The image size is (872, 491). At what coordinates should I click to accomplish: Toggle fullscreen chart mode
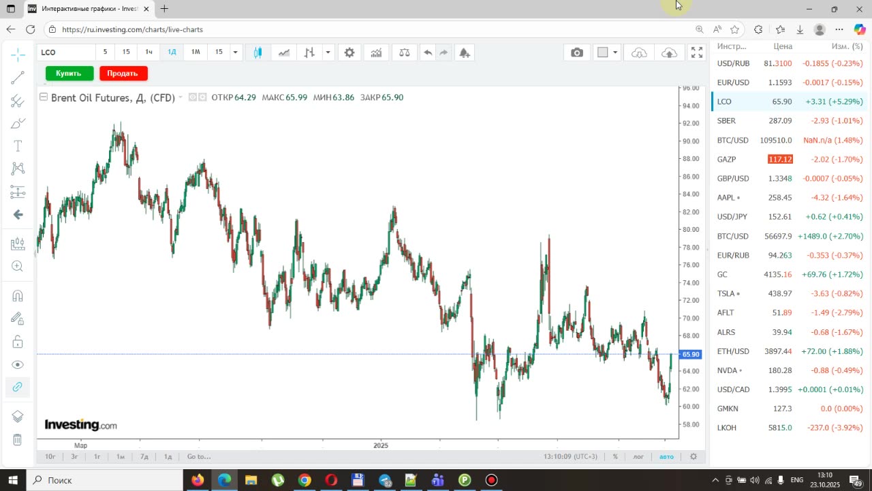(697, 53)
